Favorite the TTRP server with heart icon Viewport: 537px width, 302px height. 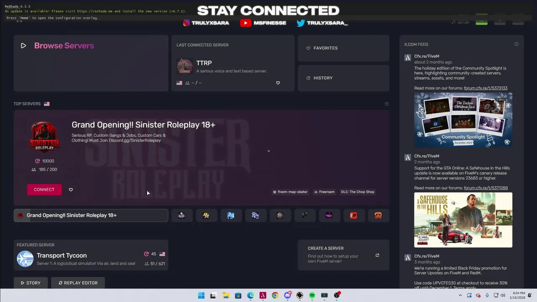pyautogui.click(x=278, y=83)
